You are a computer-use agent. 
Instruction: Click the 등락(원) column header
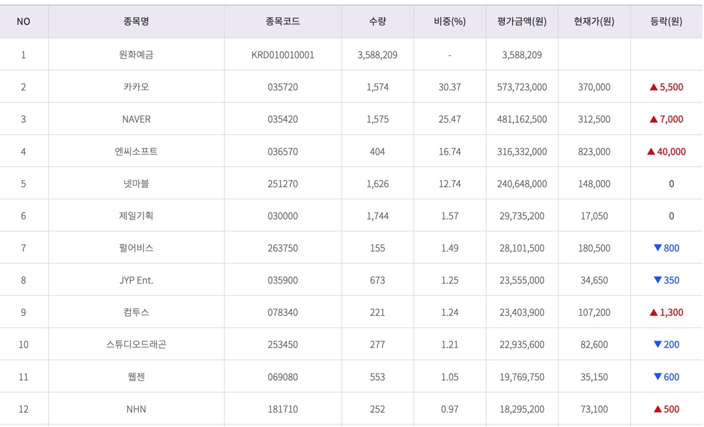[x=666, y=21]
